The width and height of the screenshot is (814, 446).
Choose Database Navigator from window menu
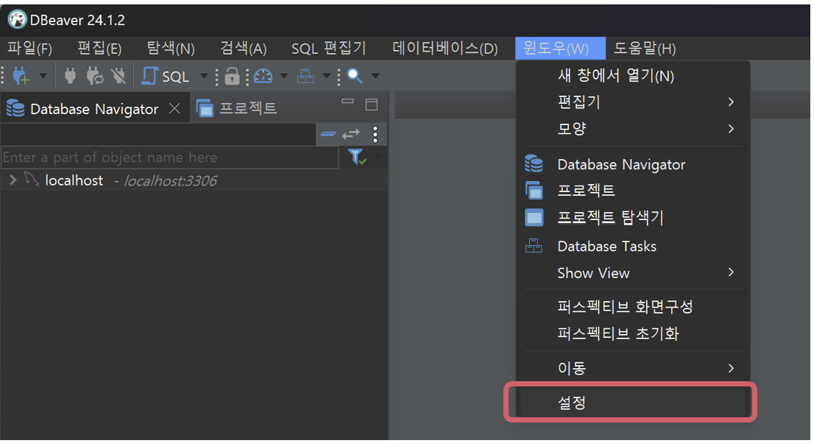633,165
